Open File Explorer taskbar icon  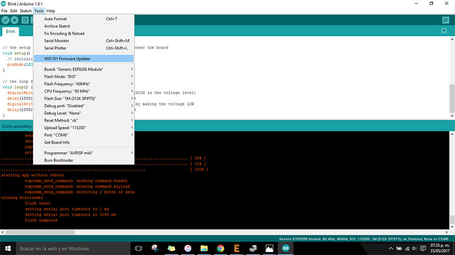[x=204, y=248]
